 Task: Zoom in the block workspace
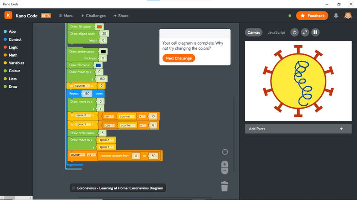click(x=224, y=164)
